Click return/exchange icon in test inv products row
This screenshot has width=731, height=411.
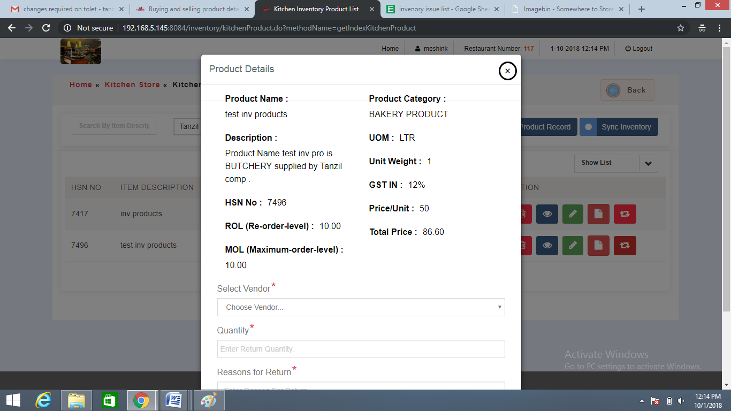625,246
